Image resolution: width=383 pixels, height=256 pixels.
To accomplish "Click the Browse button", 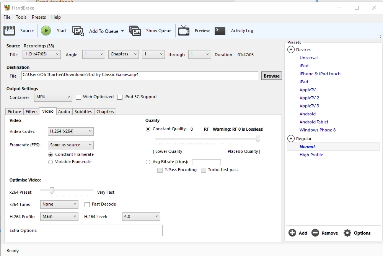I will click(x=271, y=76).
